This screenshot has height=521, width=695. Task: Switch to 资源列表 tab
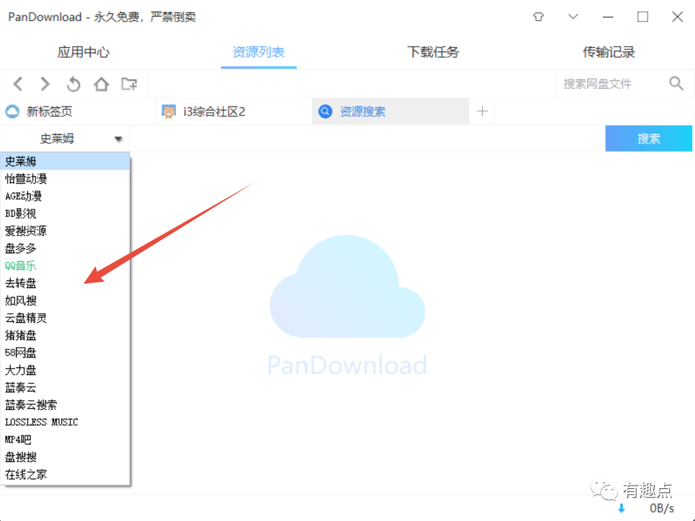(258, 52)
